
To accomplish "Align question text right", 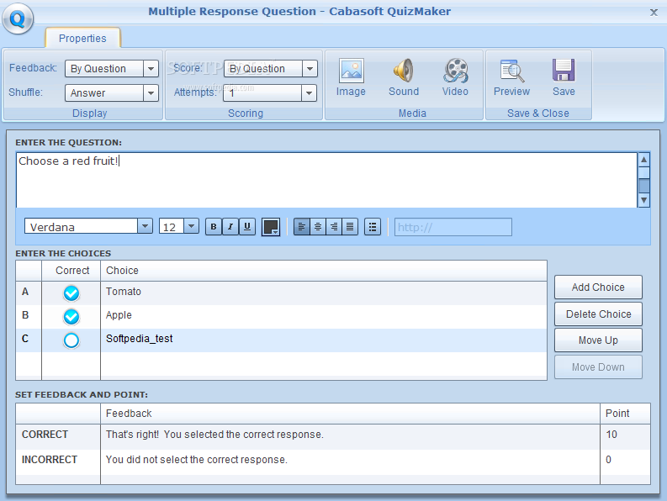I will coord(334,227).
